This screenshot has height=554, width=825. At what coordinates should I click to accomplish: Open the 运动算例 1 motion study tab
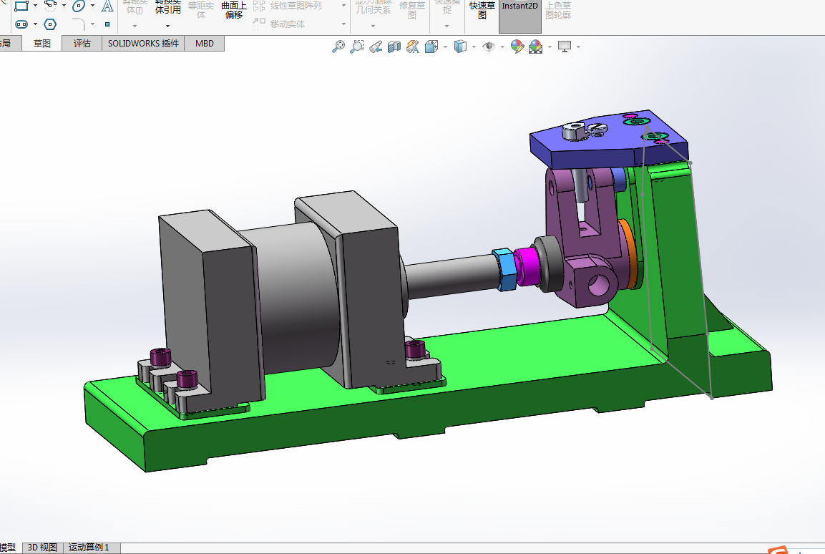coord(89,548)
